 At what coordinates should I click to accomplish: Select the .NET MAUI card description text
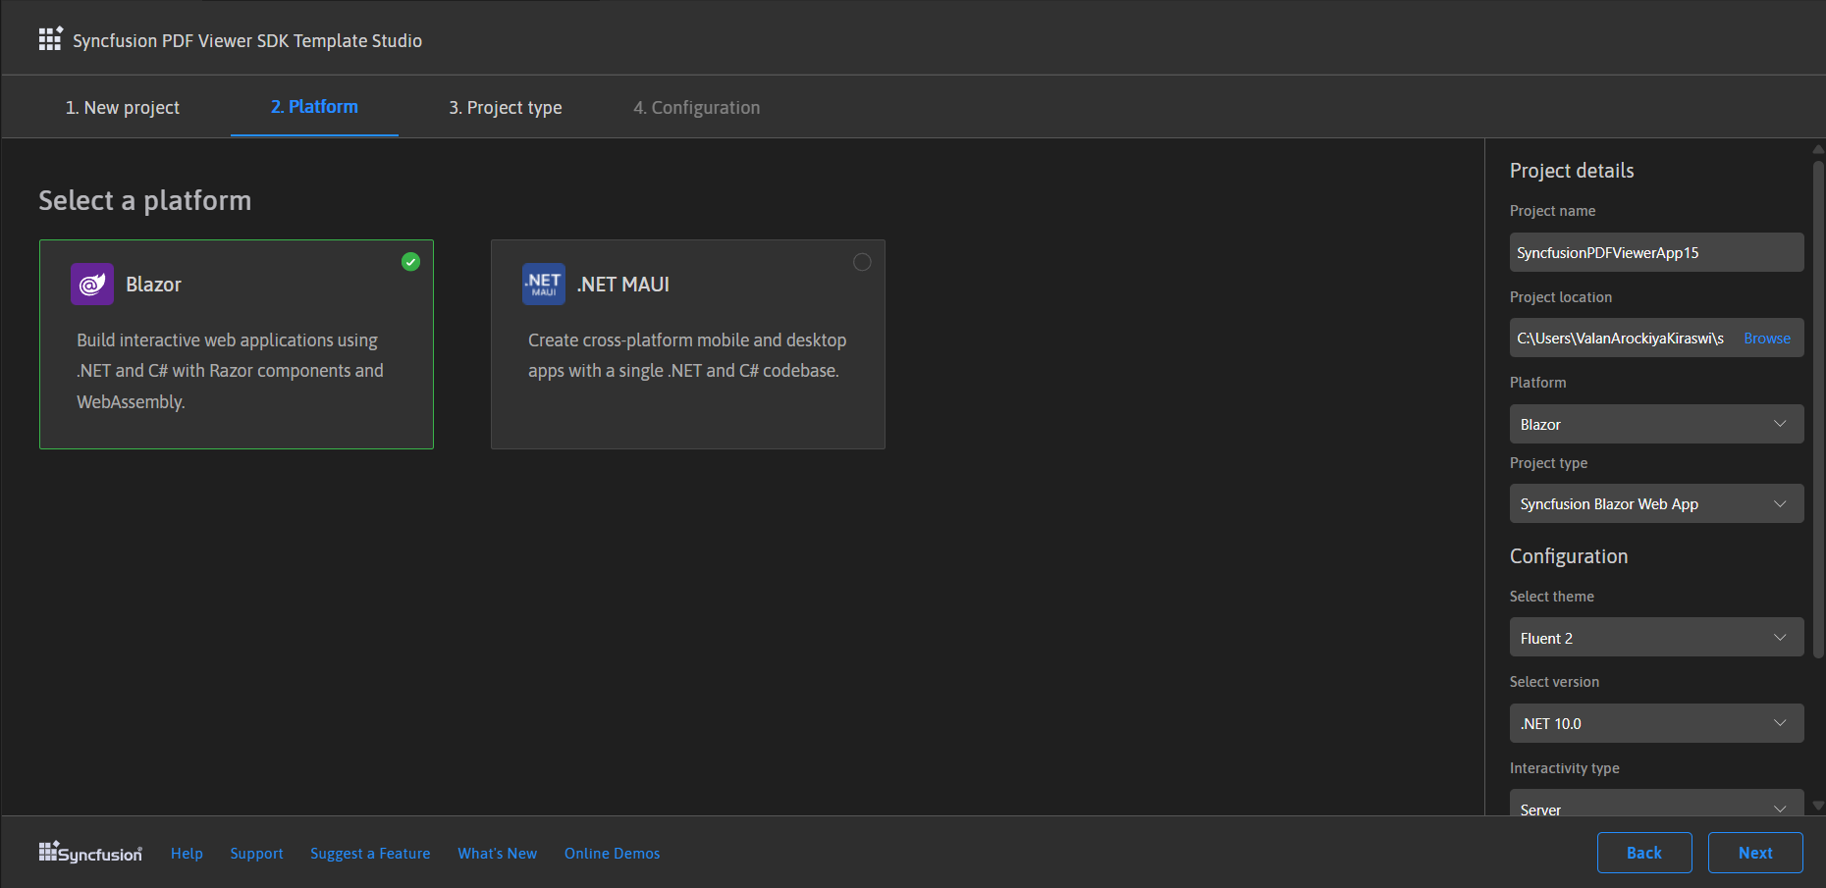pyautogui.click(x=687, y=355)
